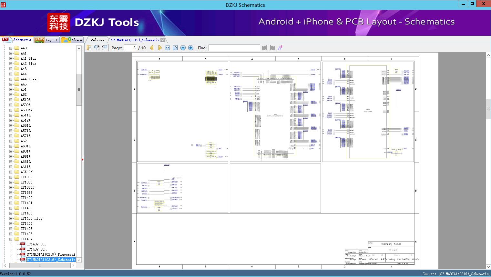Open the Share tab
The height and width of the screenshot is (277, 491).
72,40
